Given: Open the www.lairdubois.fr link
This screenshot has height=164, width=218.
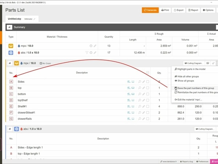Looking at the screenshot, I should (170, 161).
